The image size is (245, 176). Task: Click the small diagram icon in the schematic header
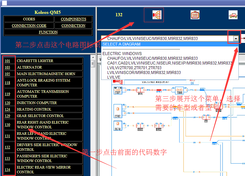coord(118,81)
